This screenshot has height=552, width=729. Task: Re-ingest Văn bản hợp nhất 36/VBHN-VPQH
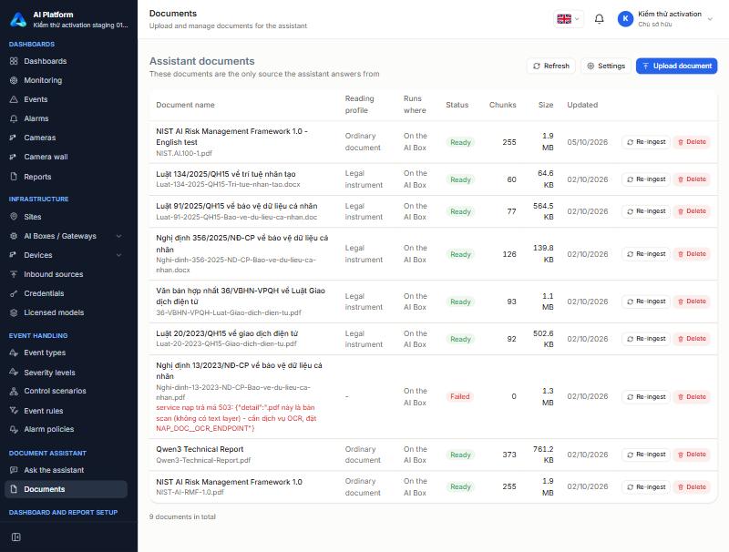[x=646, y=302]
